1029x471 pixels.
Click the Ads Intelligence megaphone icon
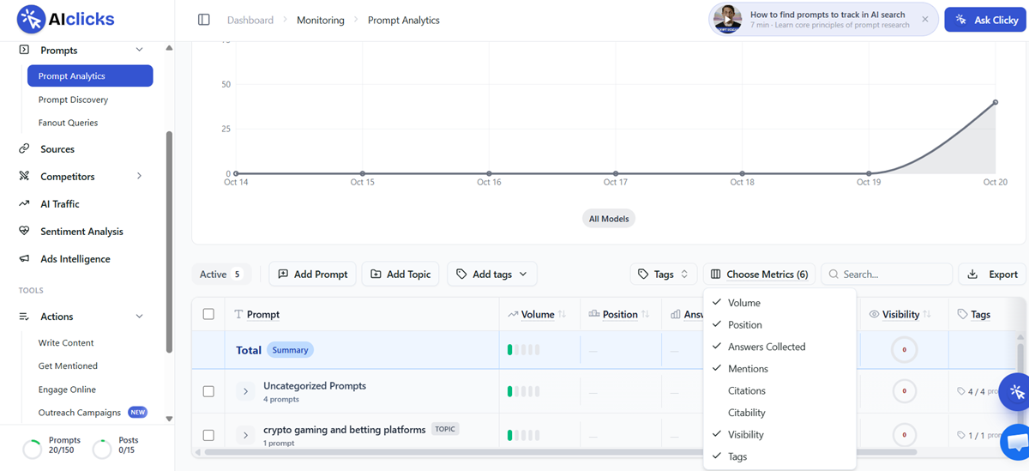tap(24, 259)
